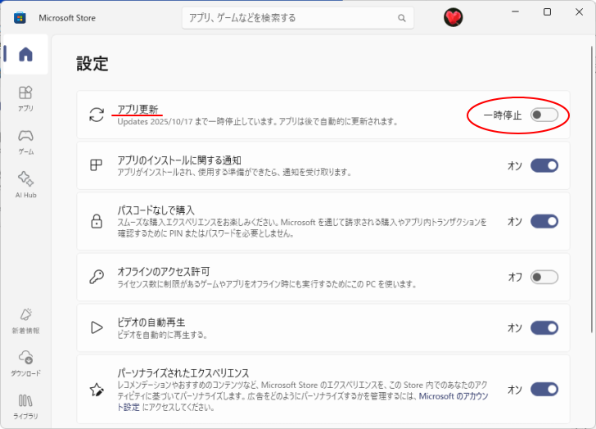Viewport: 596px width, 429px height.
Task: Click the アプリ更新 title text
Action: [138, 110]
